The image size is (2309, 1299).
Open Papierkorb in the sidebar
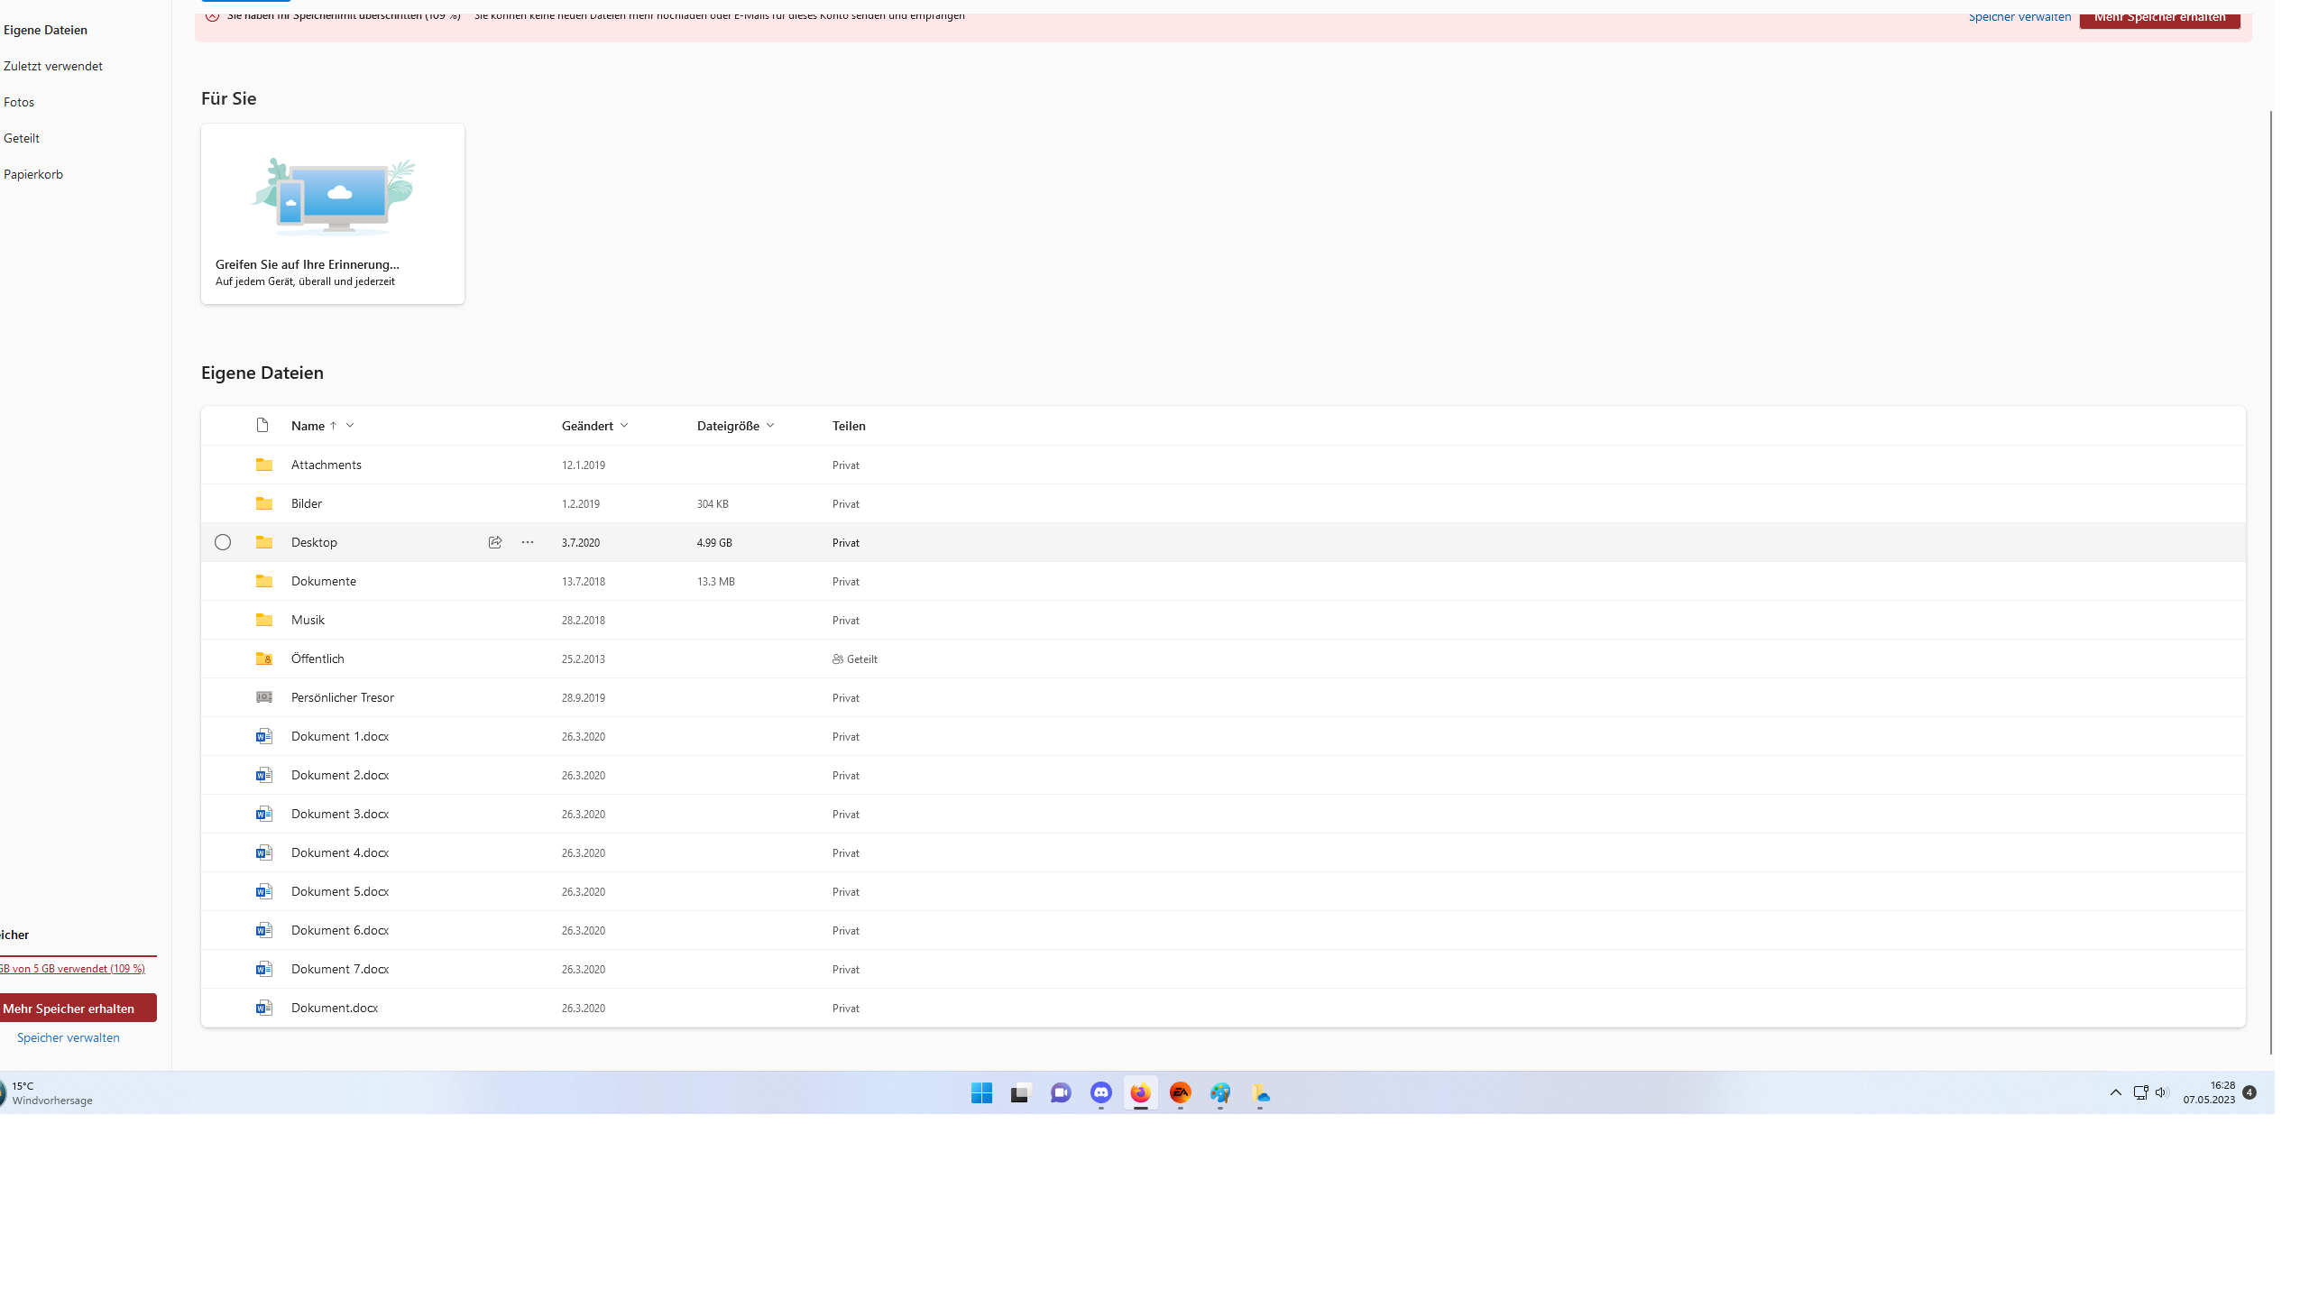pos(33,174)
